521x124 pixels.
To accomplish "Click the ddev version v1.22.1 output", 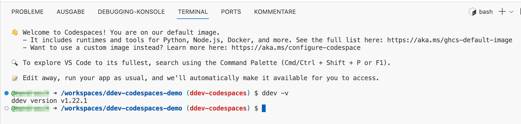I will tap(49, 101).
